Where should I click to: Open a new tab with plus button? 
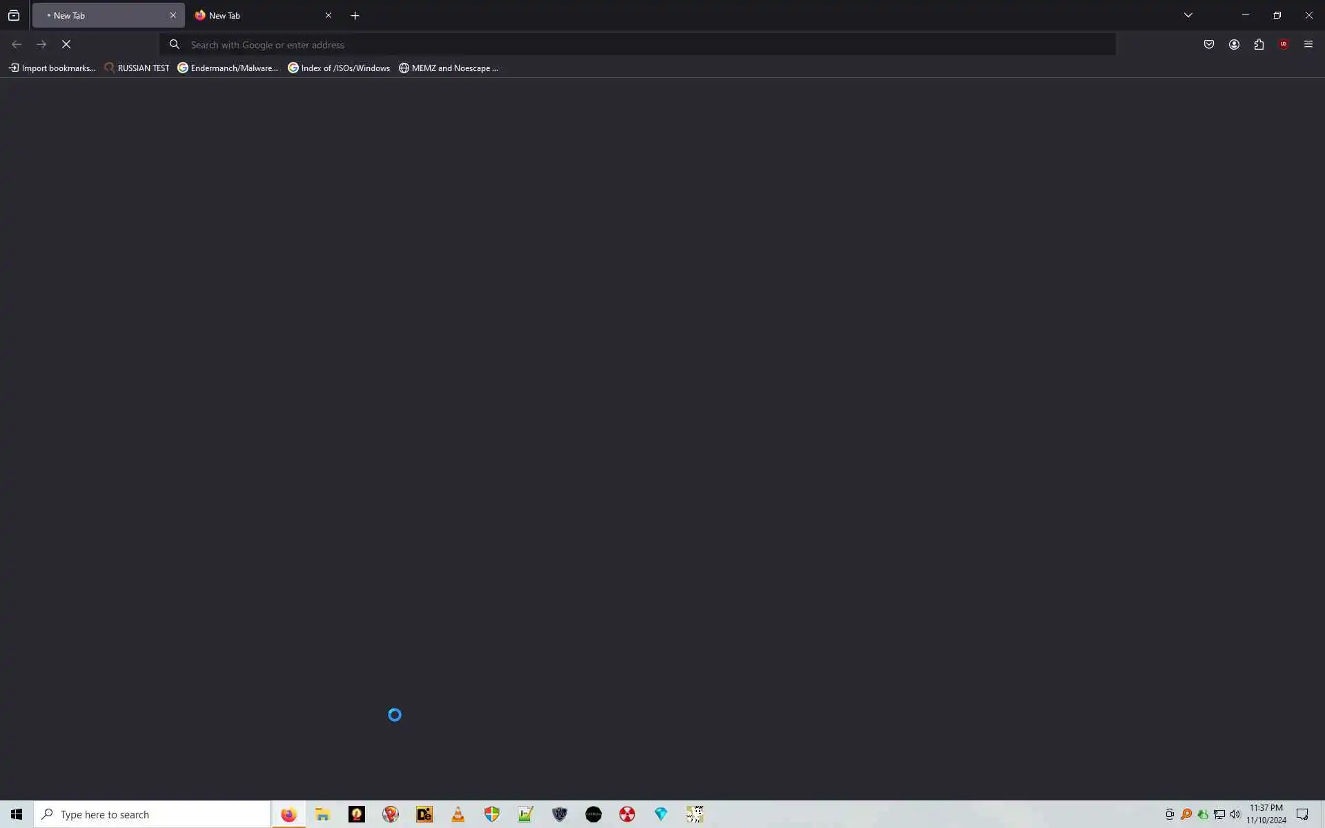coord(355,15)
